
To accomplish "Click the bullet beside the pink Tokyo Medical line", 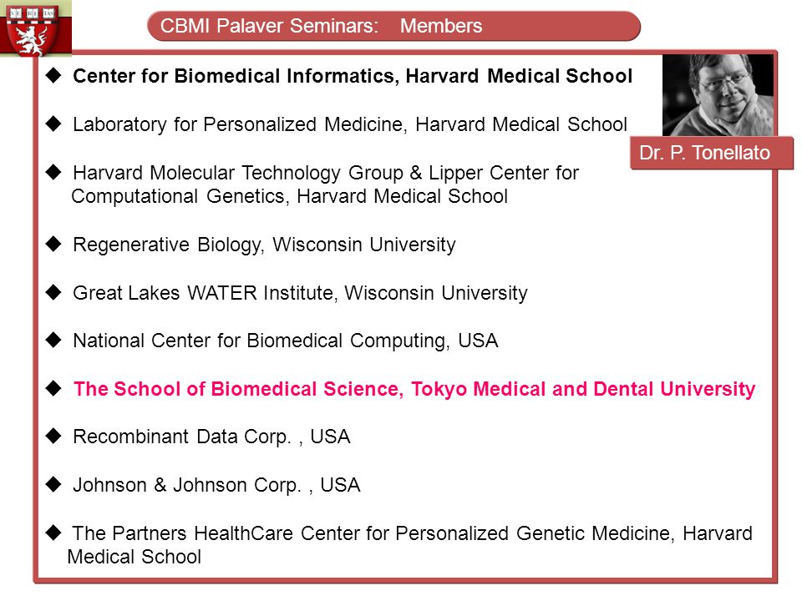I will [53, 388].
